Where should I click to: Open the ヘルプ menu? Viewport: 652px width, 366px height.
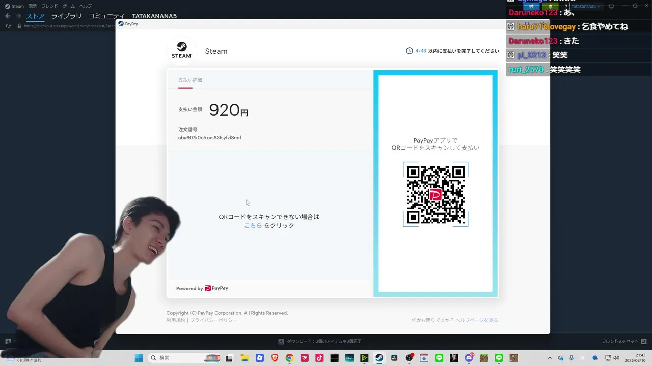(x=86, y=6)
